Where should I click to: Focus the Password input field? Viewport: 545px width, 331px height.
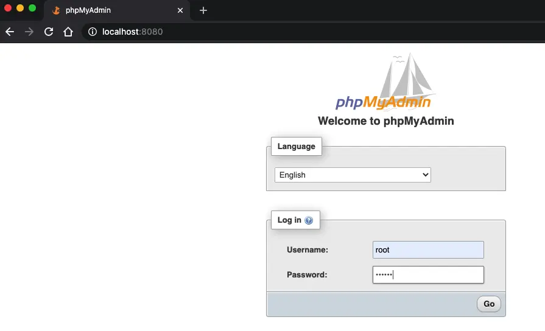point(428,275)
